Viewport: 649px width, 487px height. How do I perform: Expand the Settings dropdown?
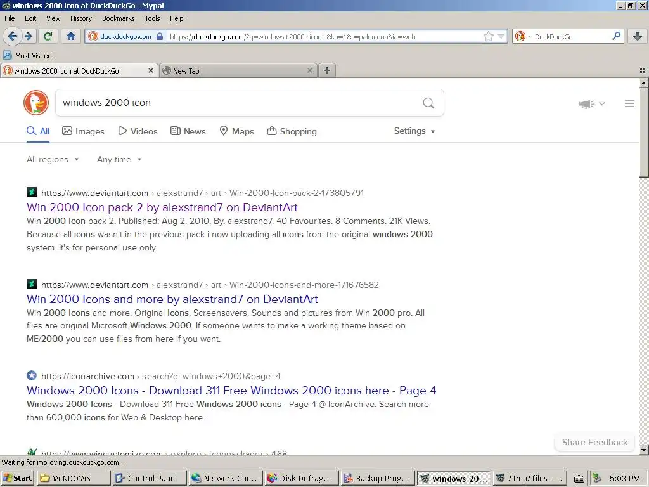coord(414,131)
